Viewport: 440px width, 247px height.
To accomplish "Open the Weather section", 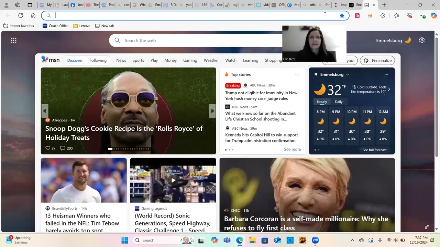I will point(211,60).
